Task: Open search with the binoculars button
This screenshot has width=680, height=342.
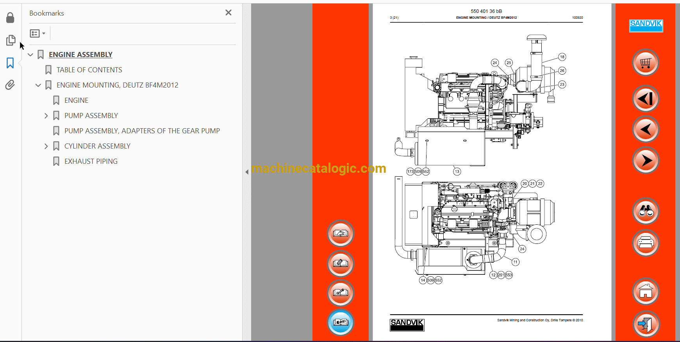Action: pos(646,211)
